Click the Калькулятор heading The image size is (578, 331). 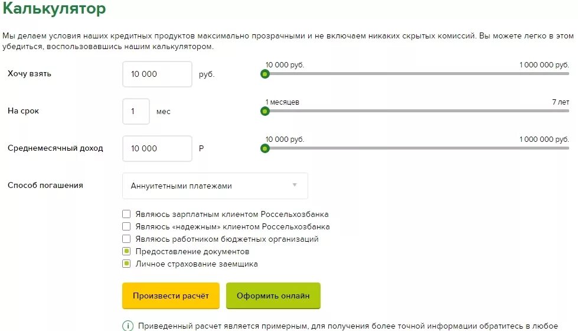coord(54,8)
